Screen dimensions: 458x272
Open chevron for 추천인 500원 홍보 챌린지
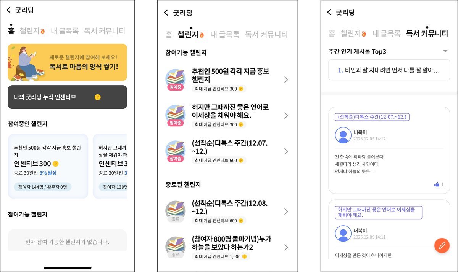[x=286, y=80]
